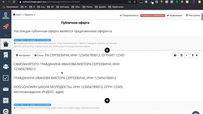Screen dimensions: 203x114
Task: Open the Digital pulse bookmarks folder
Action: coord(116,7)
